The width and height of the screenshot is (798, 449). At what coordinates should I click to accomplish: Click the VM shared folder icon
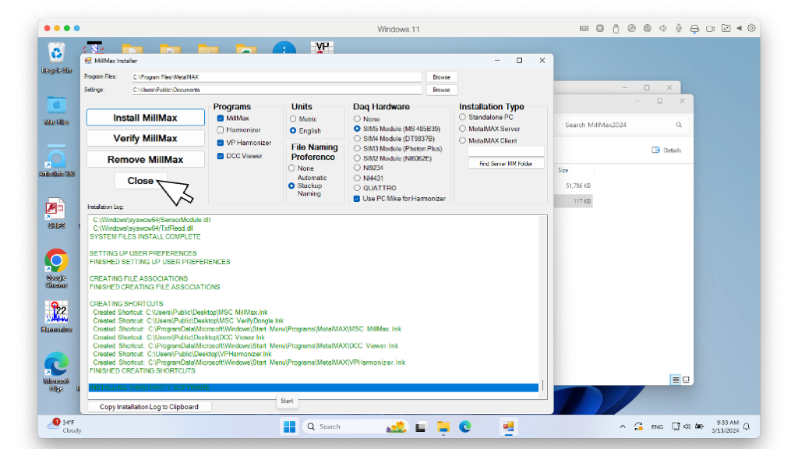coord(726,29)
